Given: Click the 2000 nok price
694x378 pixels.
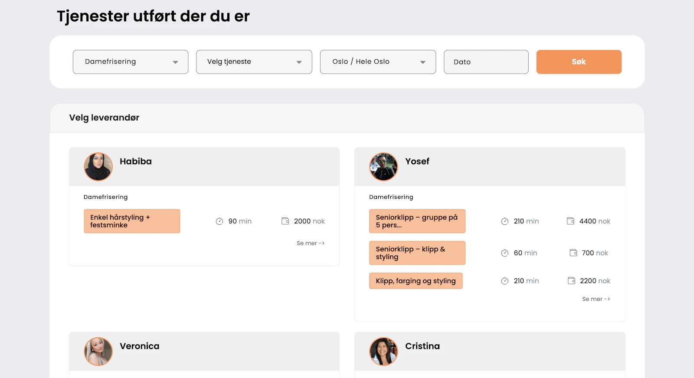Looking at the screenshot, I should (309, 221).
